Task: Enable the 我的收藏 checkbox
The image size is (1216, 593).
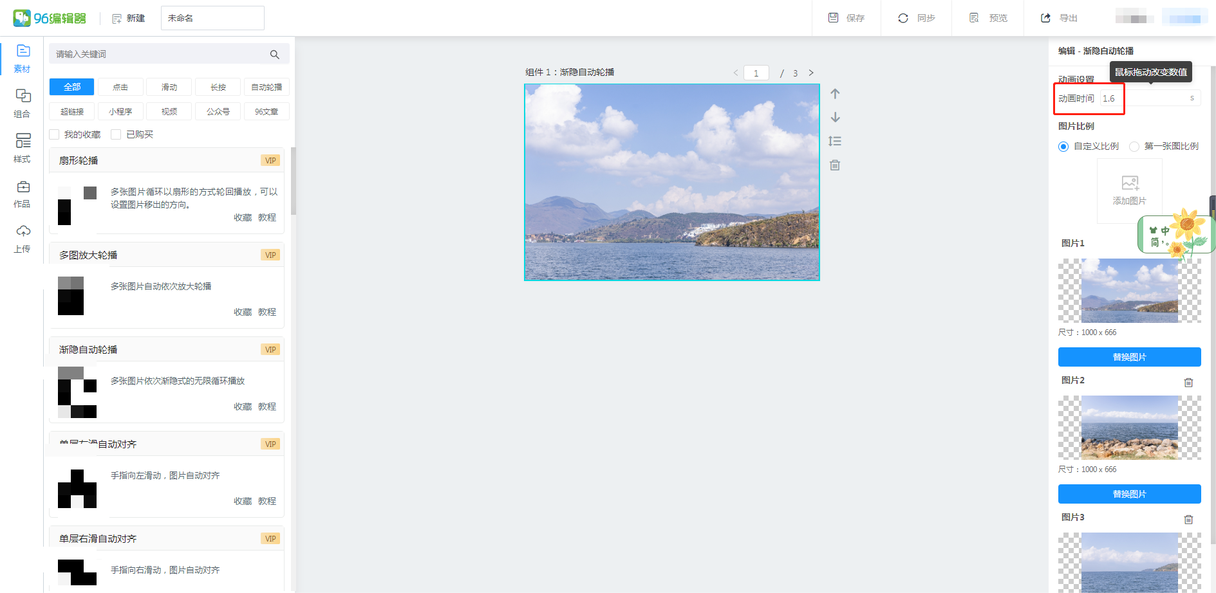Action: (55, 134)
